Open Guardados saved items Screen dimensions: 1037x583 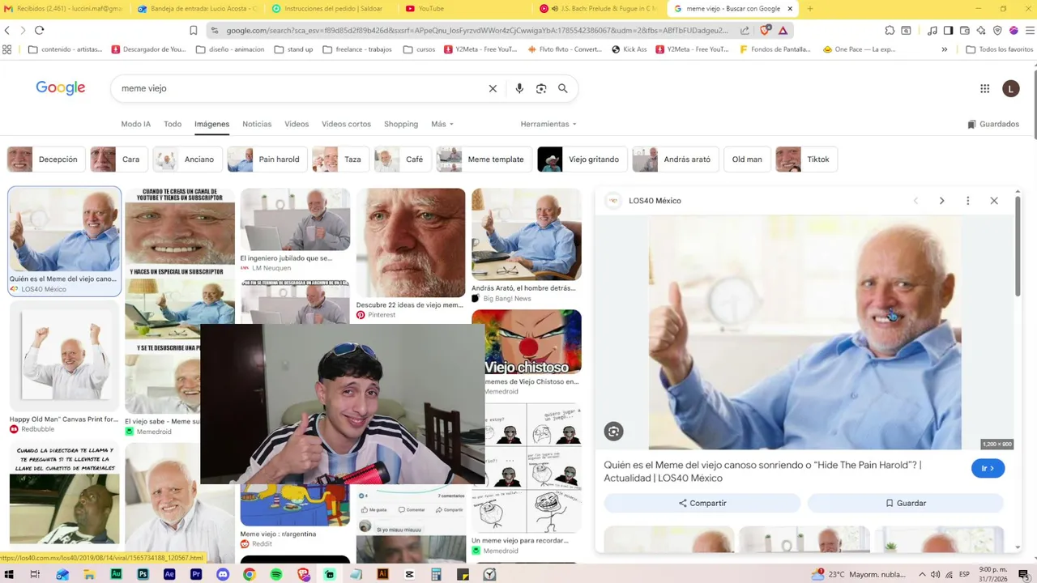(993, 124)
